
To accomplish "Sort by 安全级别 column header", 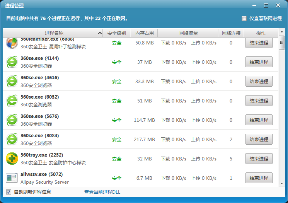I will (117, 33).
